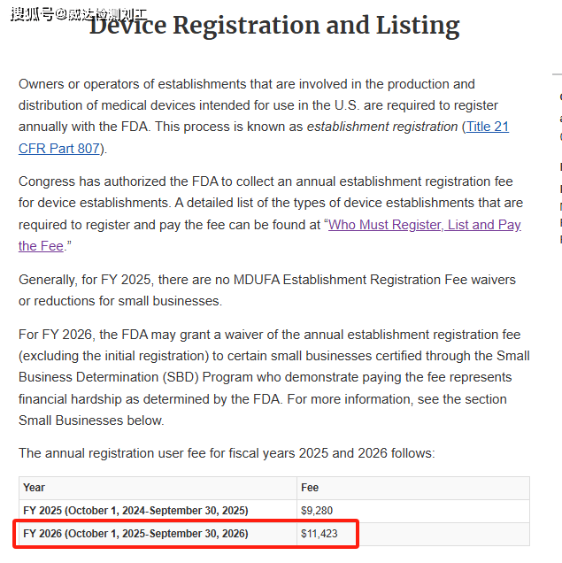
Task: Open the Title 21 CFR Part 807 link
Action: 487,127
